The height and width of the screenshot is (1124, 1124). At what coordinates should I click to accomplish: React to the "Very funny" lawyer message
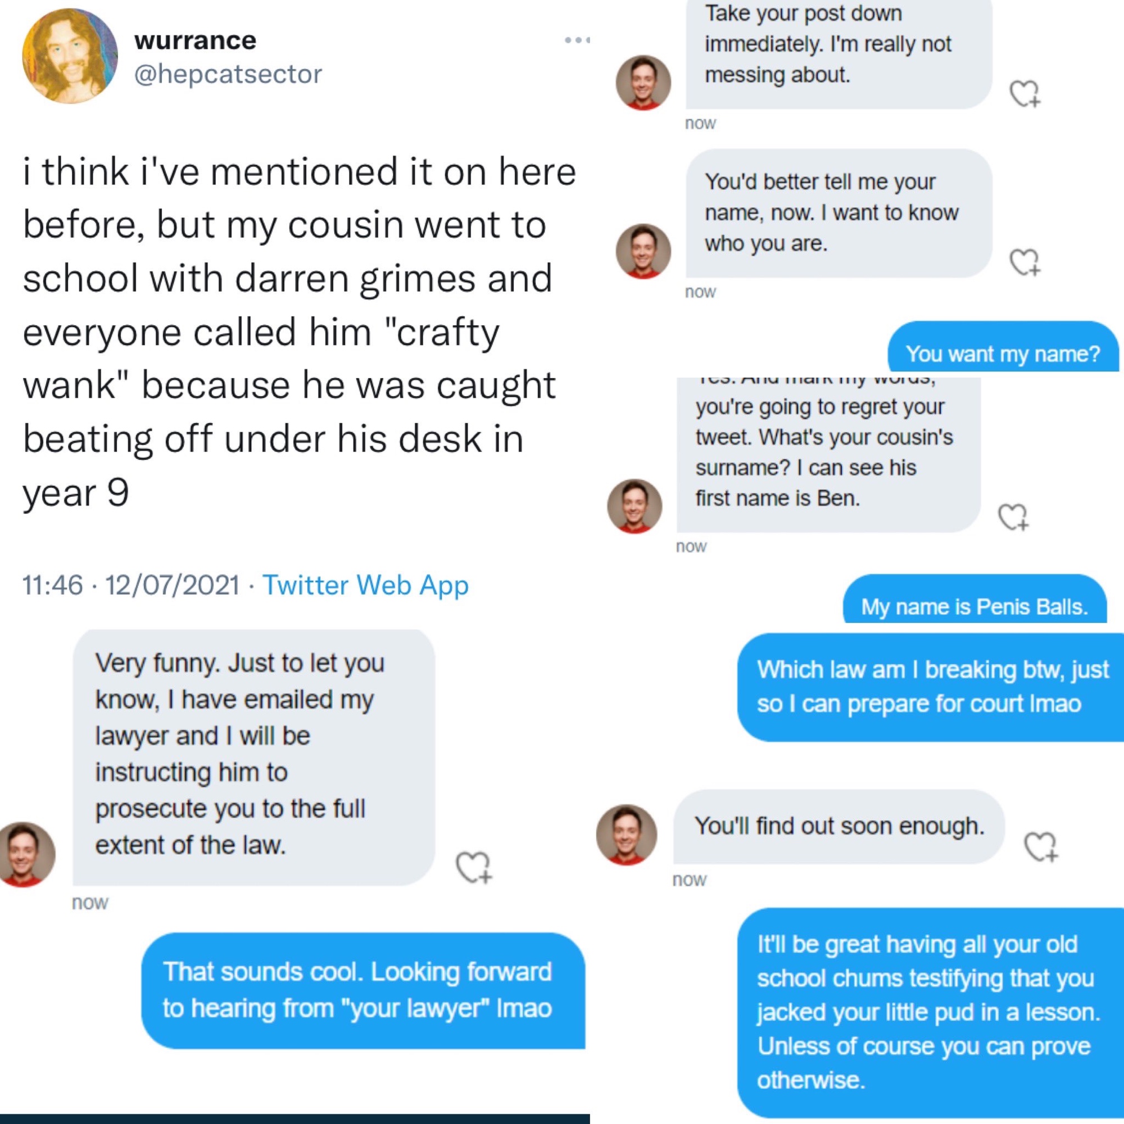click(x=474, y=867)
